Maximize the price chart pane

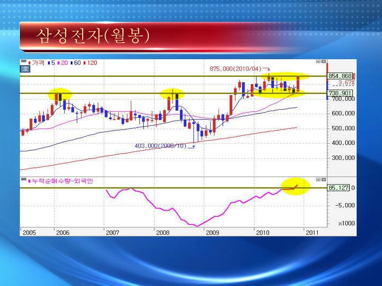318,61
